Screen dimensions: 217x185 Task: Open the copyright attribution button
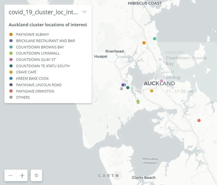[36, 175]
